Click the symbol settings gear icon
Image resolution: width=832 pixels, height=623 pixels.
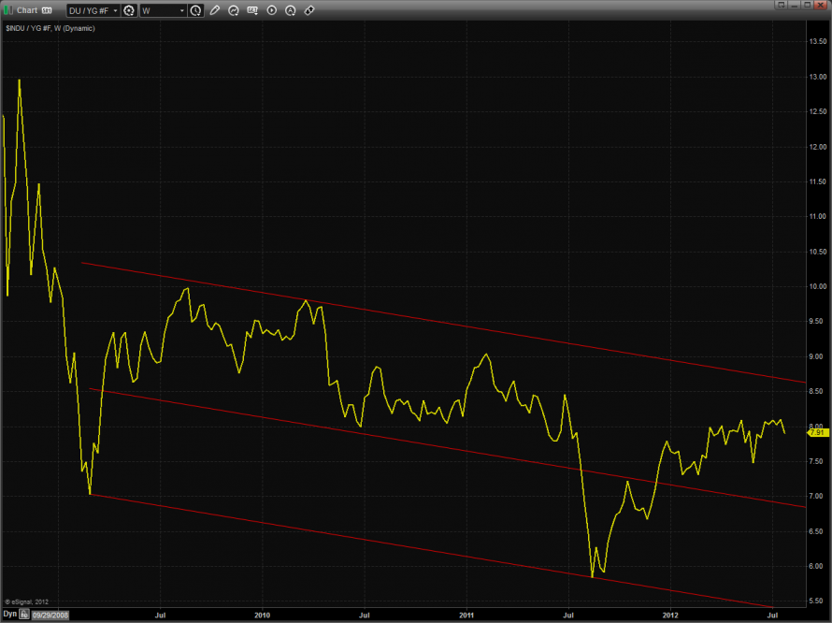(x=129, y=10)
